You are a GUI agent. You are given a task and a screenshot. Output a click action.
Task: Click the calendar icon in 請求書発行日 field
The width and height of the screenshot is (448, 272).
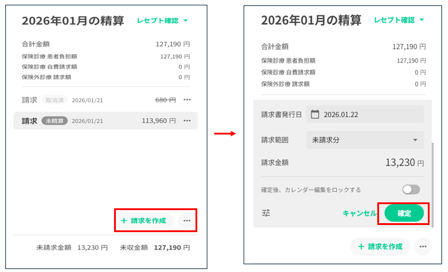[x=315, y=114]
